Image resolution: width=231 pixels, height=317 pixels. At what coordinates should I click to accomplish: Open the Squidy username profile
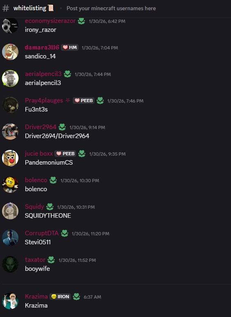(34, 207)
